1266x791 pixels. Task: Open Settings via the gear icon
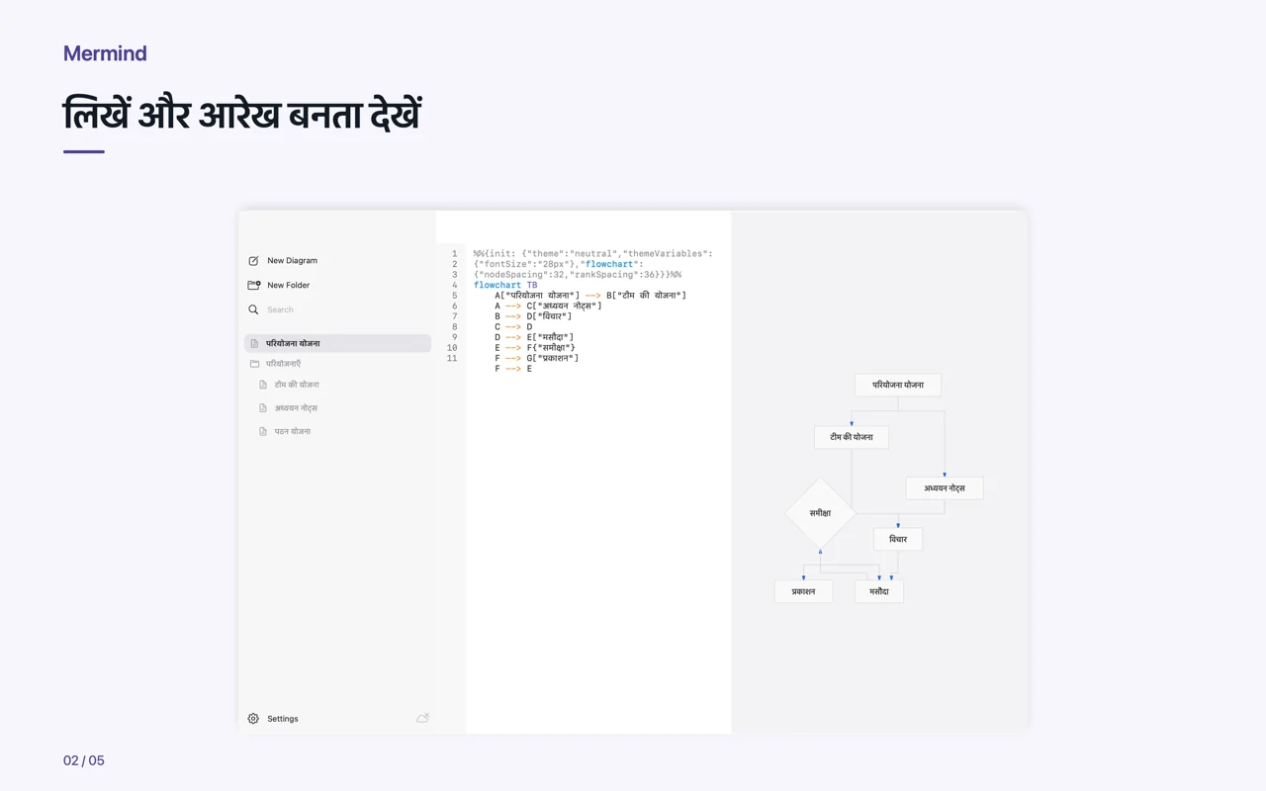tap(253, 719)
